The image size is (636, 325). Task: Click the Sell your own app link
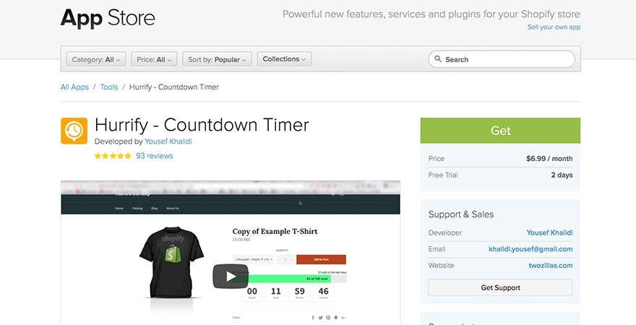554,27
